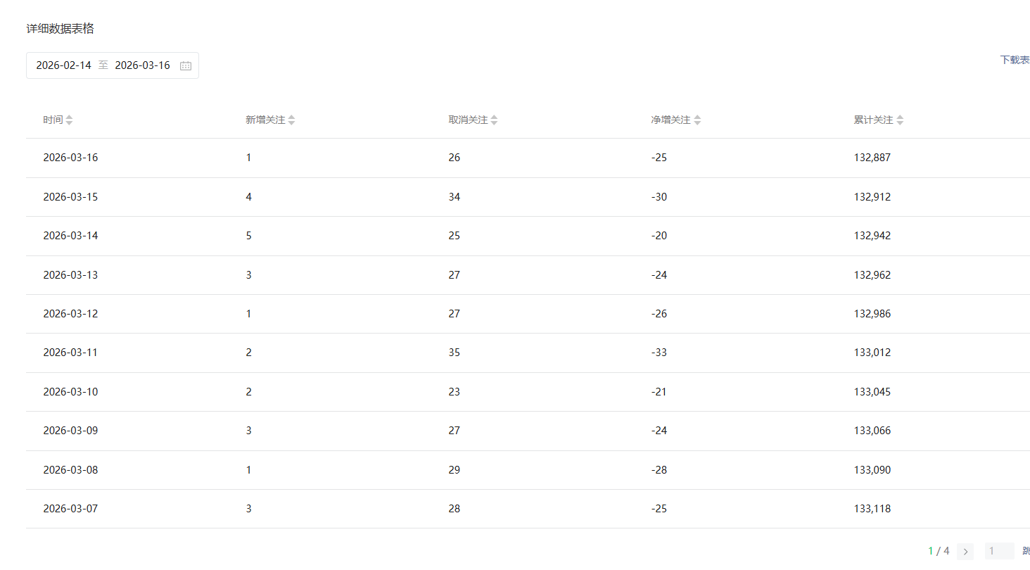This screenshot has width=1030, height=570.
Task: Click the end date field in date picker
Action: point(142,65)
